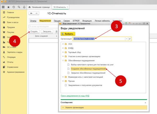
Task: Click the organization open-form icon in the dialog
Action: (x=130, y=39)
